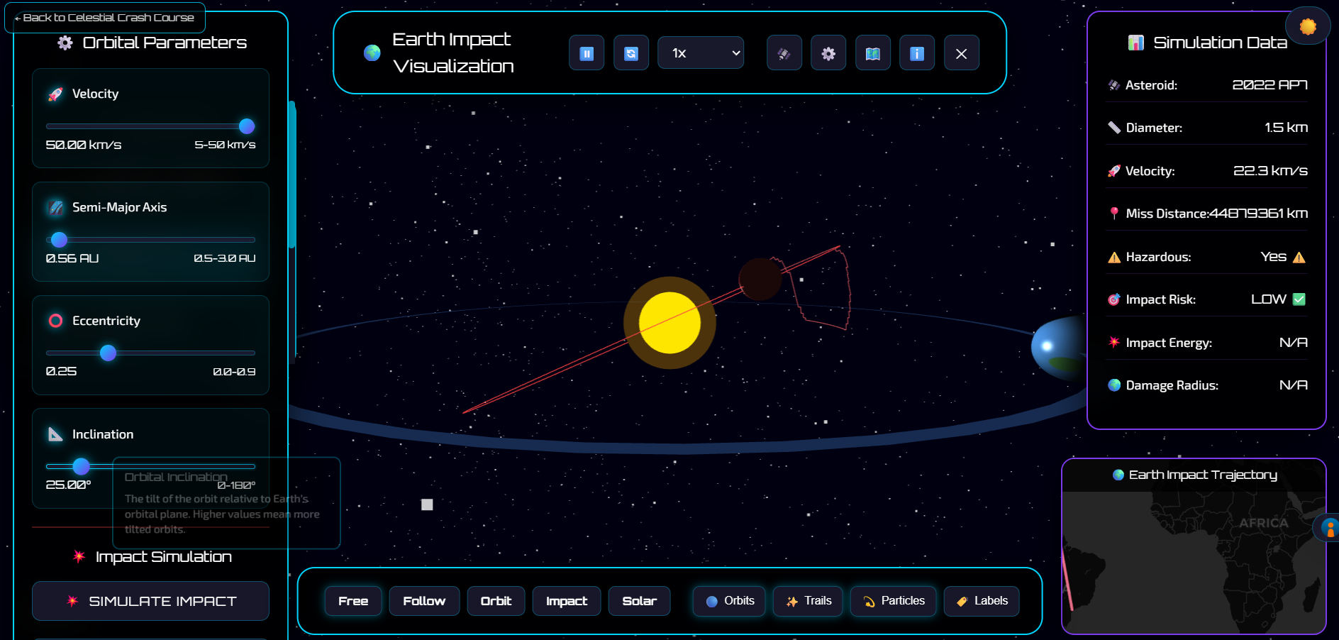Switch to Follow camera mode
Image resolution: width=1339 pixels, height=640 pixels.
(x=424, y=601)
